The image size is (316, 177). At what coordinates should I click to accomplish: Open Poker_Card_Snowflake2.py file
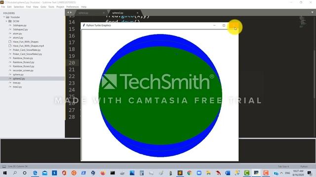coord(28,54)
